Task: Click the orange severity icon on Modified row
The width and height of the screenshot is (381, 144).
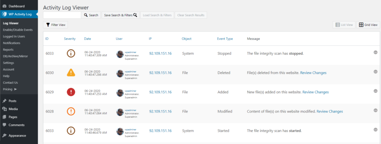Action: coord(71,111)
